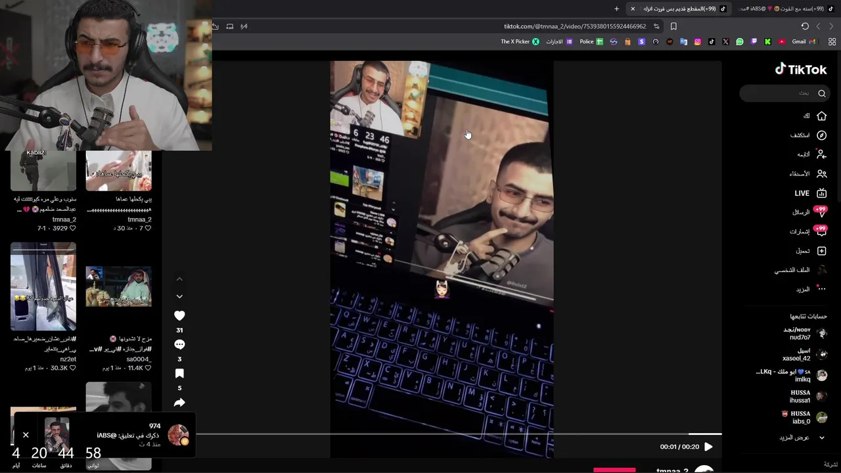Open the LIVE sidebar icon

click(x=821, y=193)
